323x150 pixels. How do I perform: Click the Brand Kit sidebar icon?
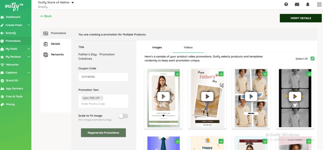tap(3, 81)
